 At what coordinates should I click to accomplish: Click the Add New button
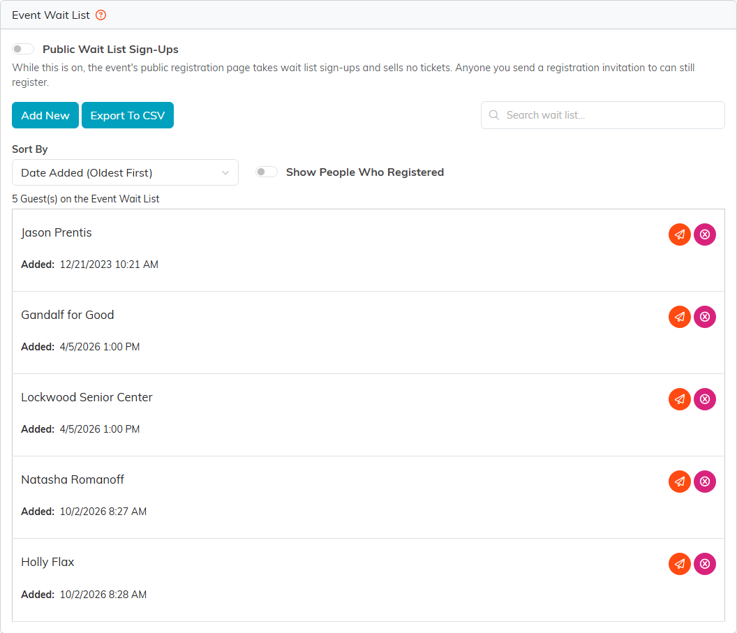45,115
